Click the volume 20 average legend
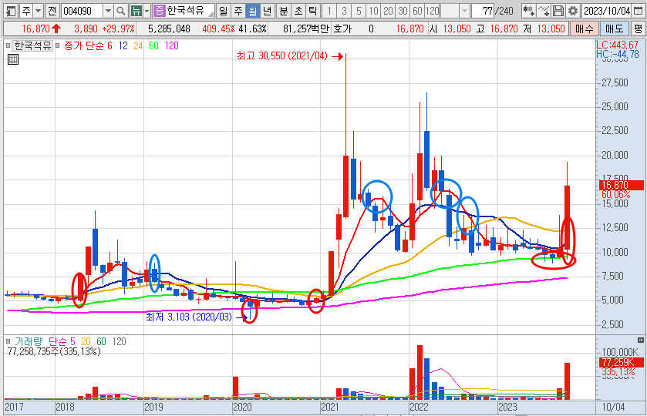 click(x=86, y=341)
